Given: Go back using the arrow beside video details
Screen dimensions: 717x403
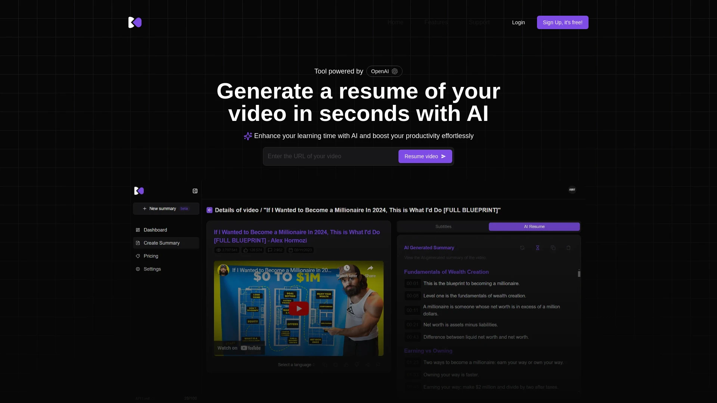Looking at the screenshot, I should pyautogui.click(x=209, y=210).
